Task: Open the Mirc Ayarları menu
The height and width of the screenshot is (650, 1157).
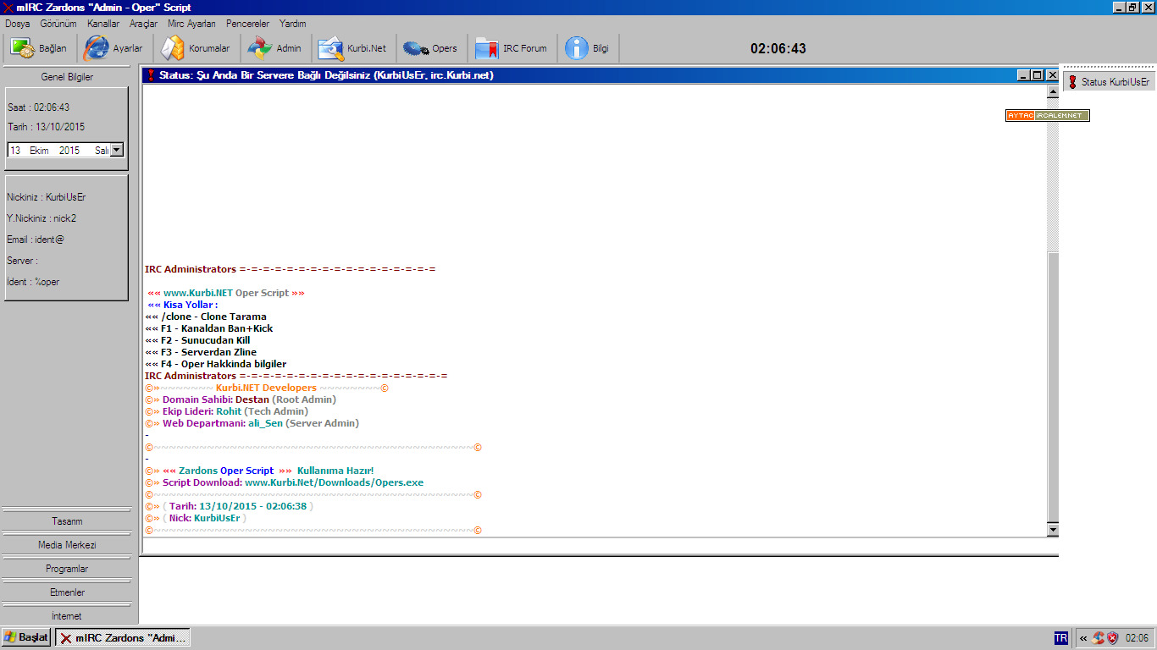Action: (191, 24)
